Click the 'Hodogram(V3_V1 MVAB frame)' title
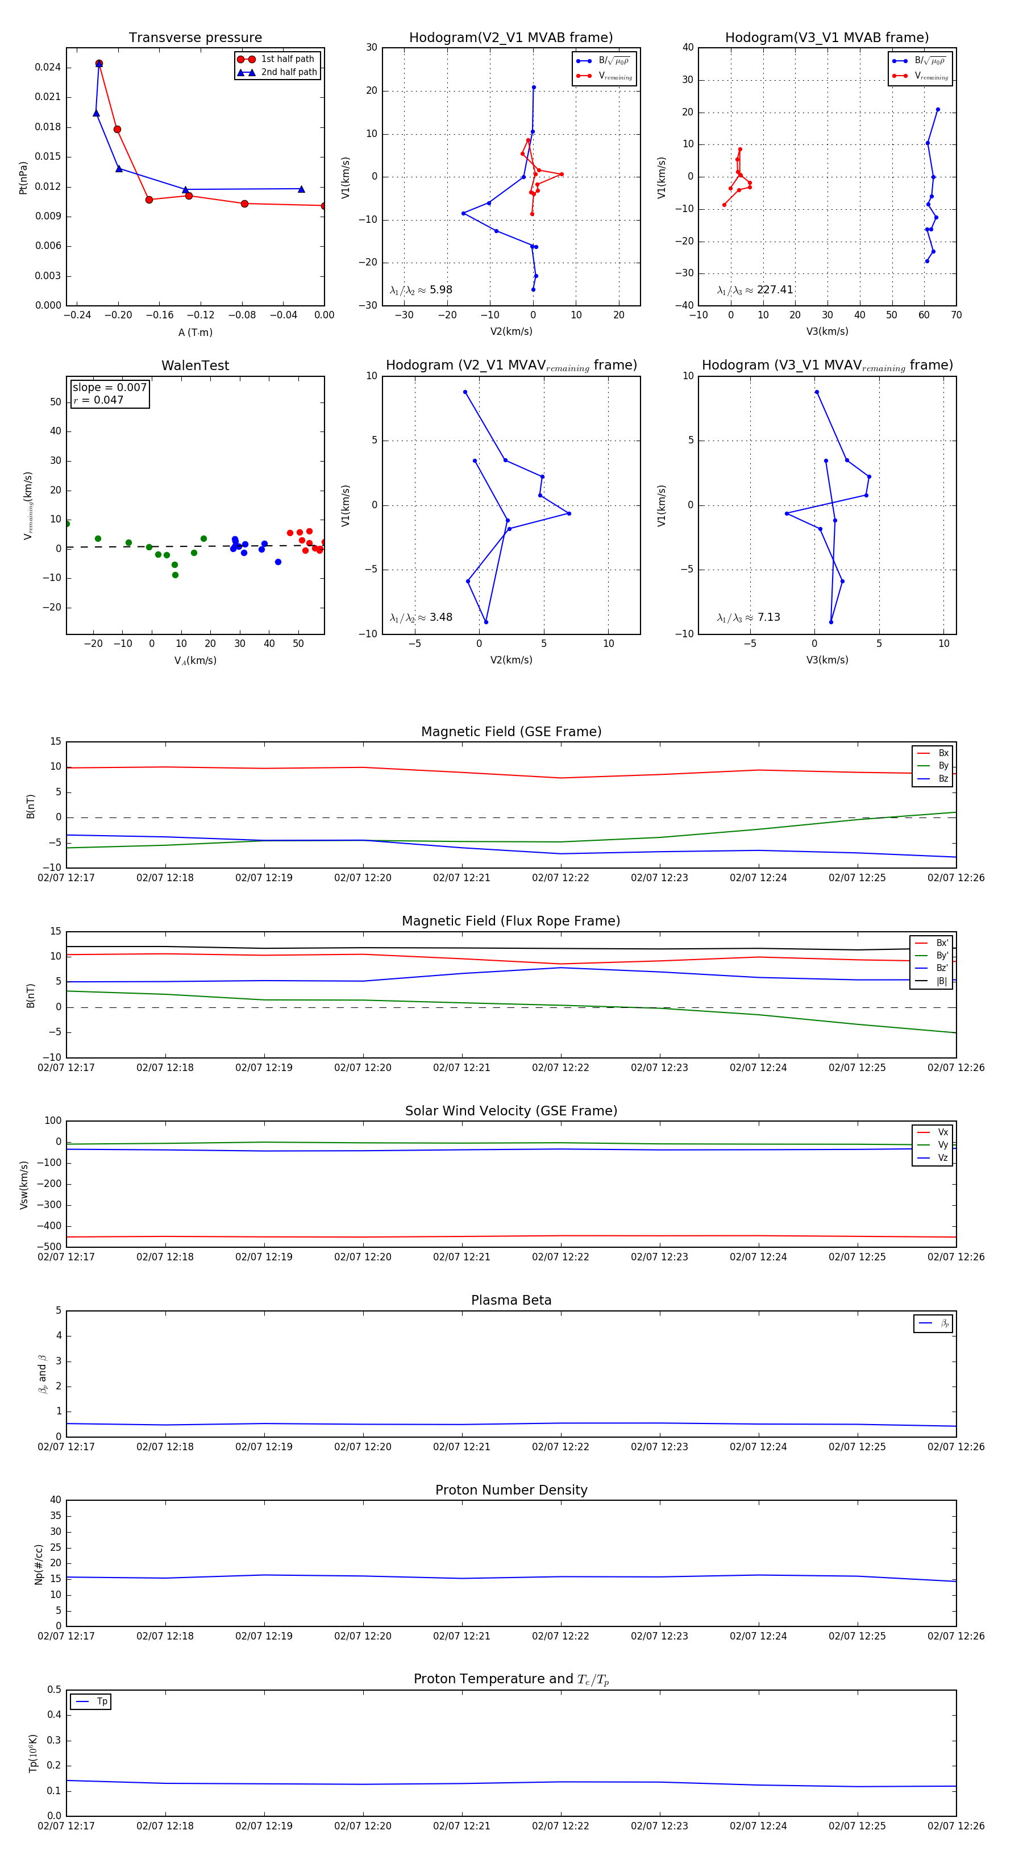 click(x=827, y=37)
